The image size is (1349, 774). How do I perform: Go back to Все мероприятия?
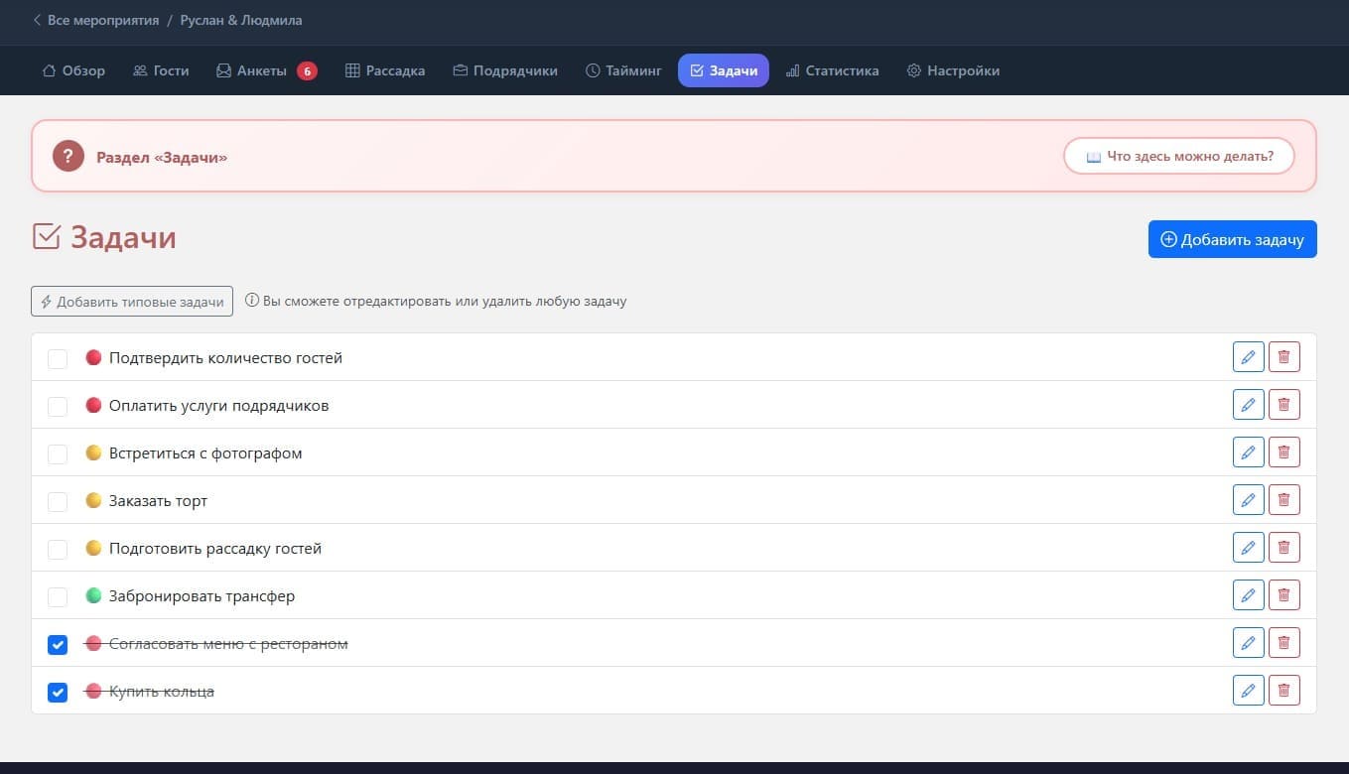(95, 20)
